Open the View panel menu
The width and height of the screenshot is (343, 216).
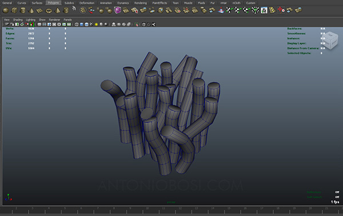pos(7,19)
